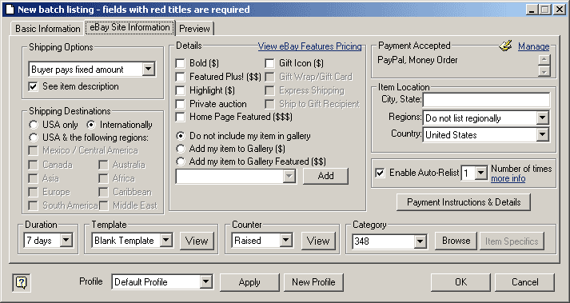The width and height of the screenshot is (570, 303).
Task: Enable Home Page Featured ($$$)
Action: (181, 117)
